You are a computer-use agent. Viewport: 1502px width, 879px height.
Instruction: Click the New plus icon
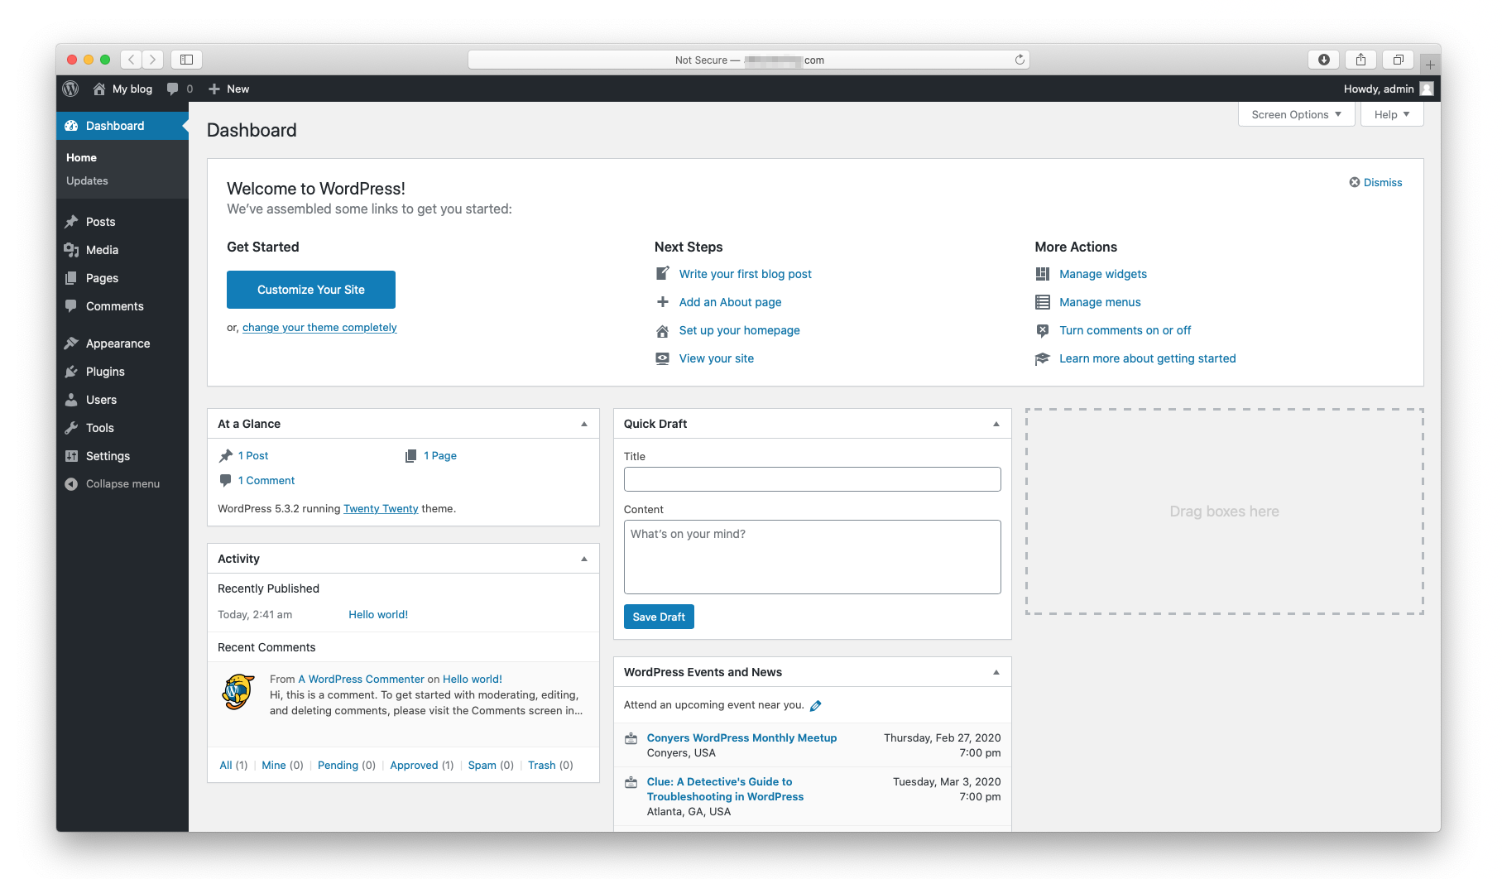tap(214, 89)
